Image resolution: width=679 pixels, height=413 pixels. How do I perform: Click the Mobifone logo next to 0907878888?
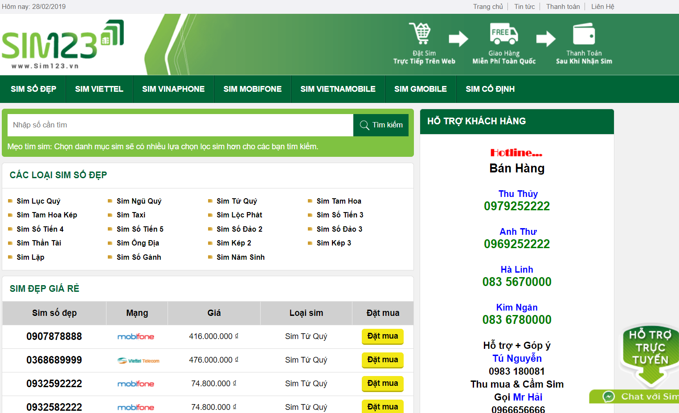click(136, 336)
